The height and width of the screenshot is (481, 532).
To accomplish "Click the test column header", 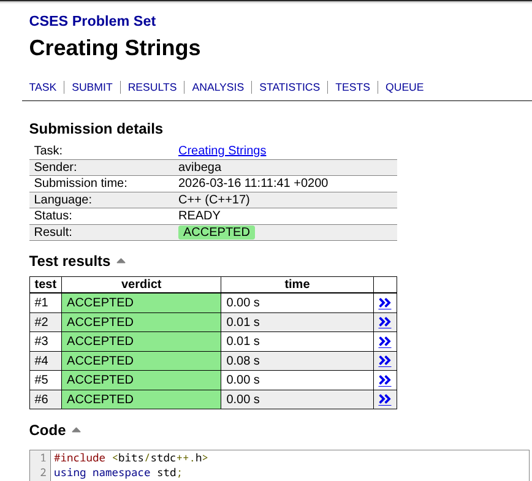I will [45, 284].
